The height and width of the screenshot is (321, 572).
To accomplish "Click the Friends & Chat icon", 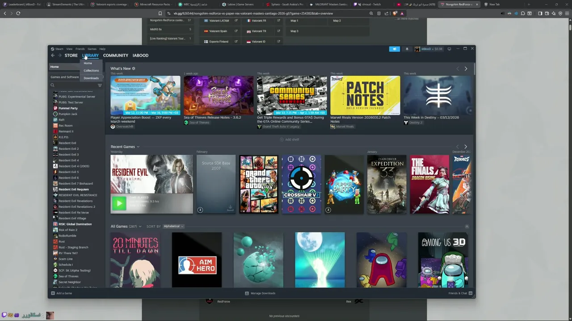I will (471, 293).
